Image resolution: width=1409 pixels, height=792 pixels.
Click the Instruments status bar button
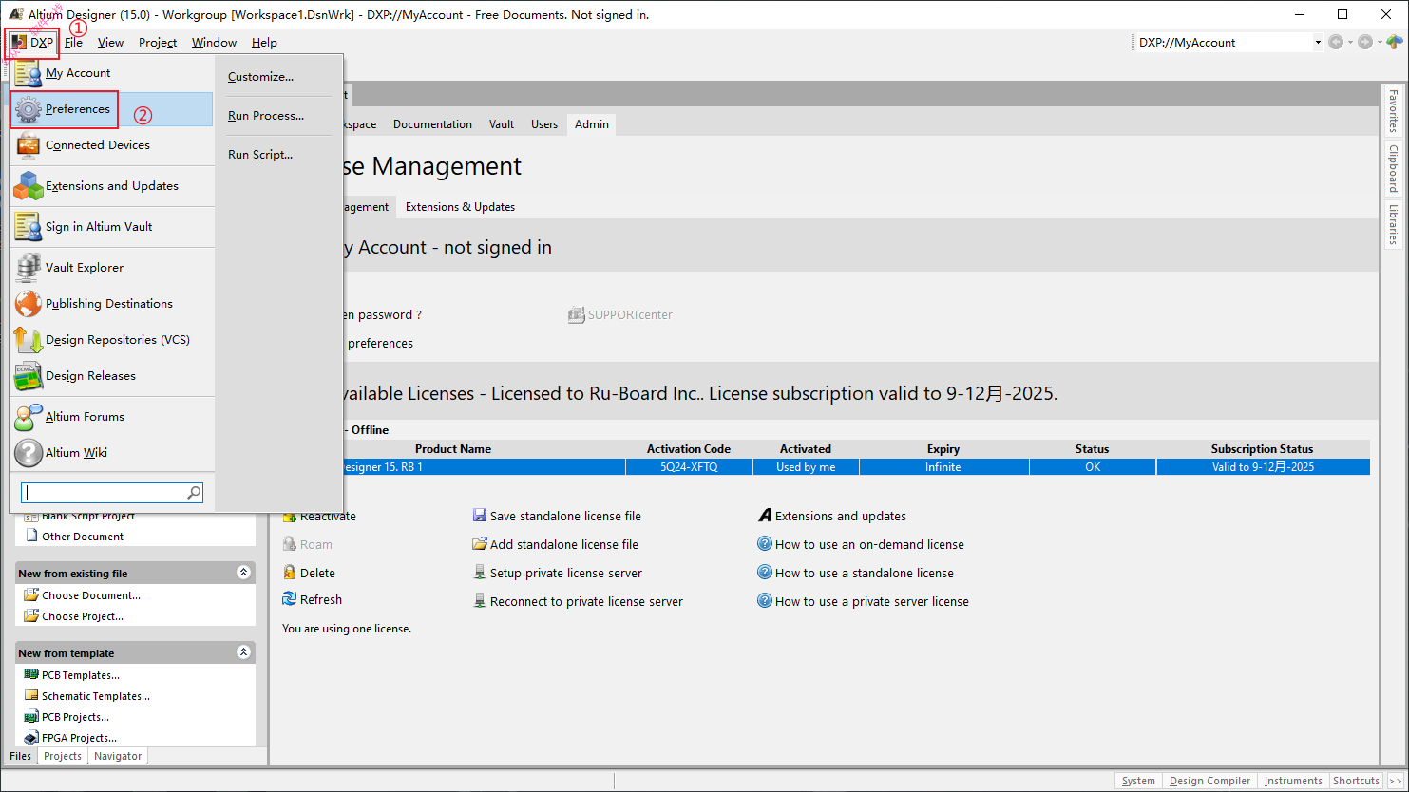[1292, 781]
